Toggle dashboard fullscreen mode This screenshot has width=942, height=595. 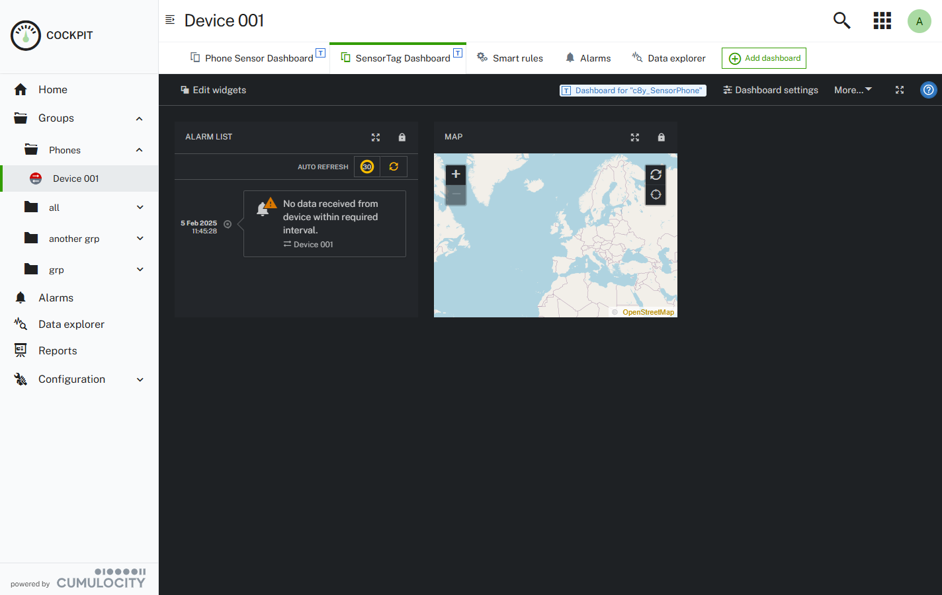click(899, 90)
